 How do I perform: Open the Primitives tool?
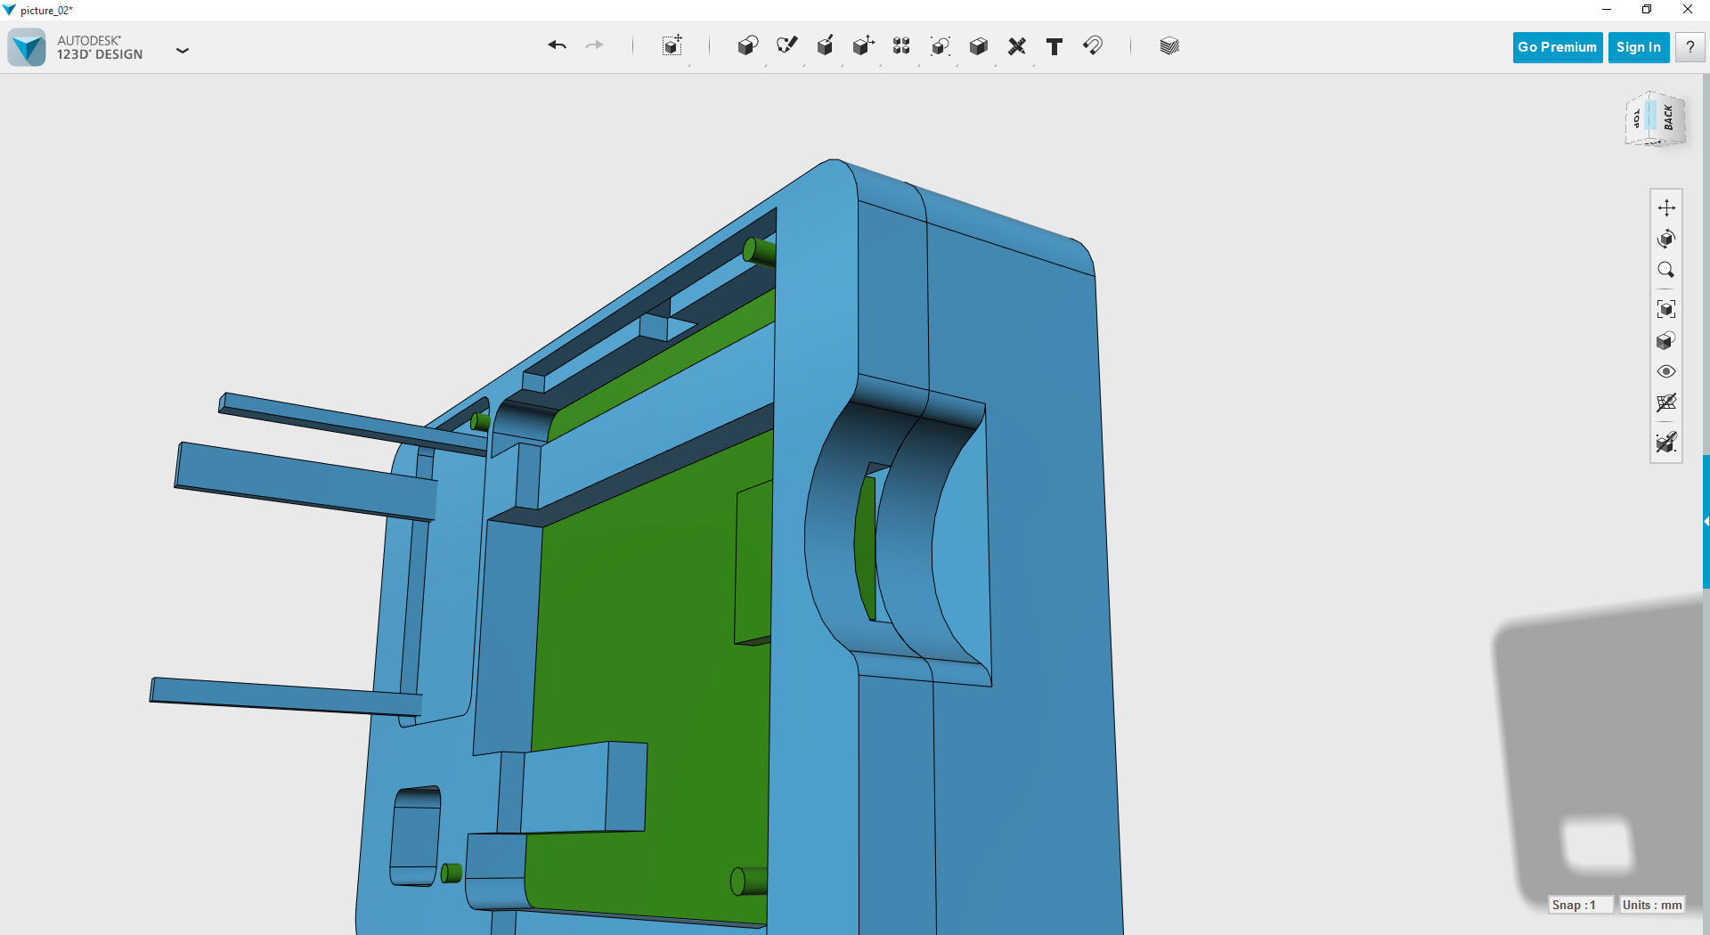747,45
